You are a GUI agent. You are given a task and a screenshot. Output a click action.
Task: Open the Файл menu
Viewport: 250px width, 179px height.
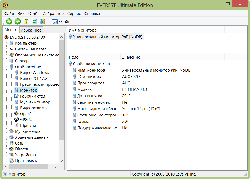tap(9, 14)
